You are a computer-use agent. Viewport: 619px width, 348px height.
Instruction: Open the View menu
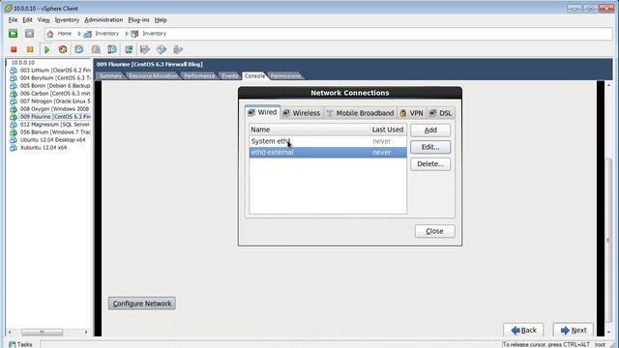44,19
